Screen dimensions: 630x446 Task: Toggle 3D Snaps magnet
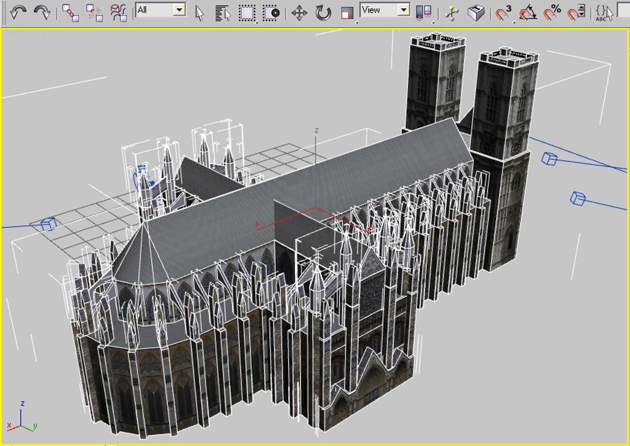pyautogui.click(x=504, y=12)
